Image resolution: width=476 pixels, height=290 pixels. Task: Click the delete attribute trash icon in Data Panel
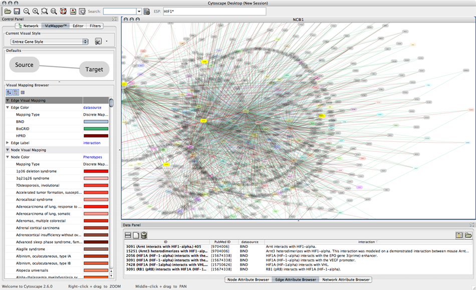144,235
